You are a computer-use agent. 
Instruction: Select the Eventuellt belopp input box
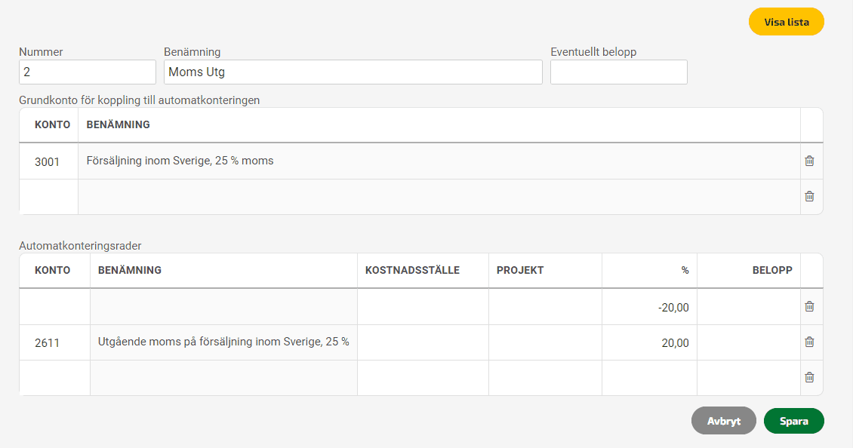click(x=618, y=72)
